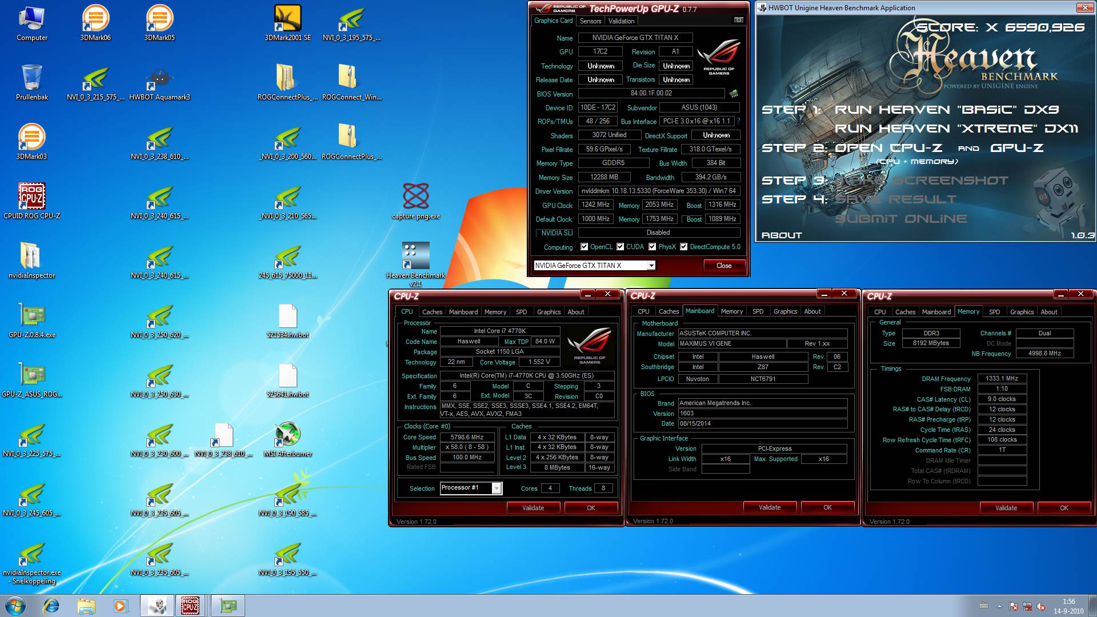The width and height of the screenshot is (1097, 617).
Task: Open the 3DMark06 shortcut
Action: tap(95, 23)
